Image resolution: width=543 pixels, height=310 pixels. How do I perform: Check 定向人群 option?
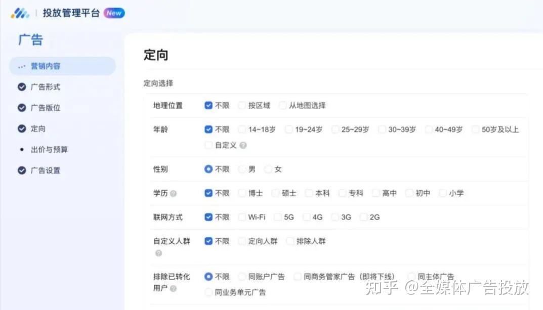pyautogui.click(x=242, y=241)
